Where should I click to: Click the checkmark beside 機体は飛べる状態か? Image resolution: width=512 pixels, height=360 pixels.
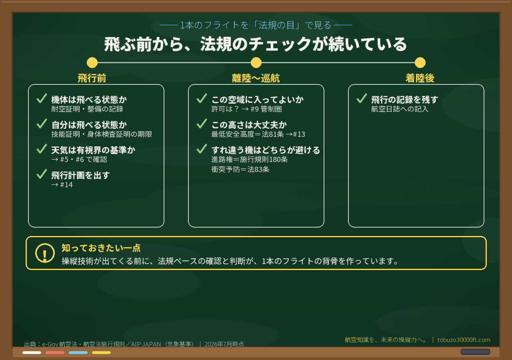42,98
